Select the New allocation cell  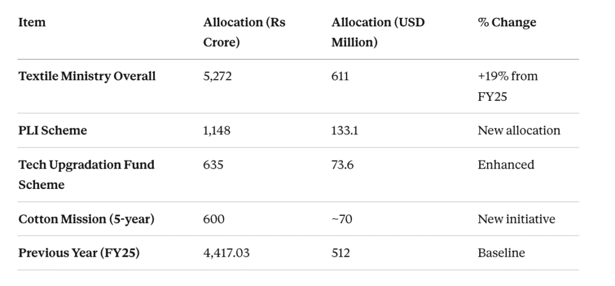coord(519,130)
